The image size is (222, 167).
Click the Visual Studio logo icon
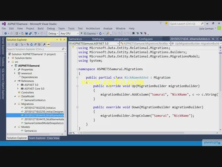(x=4, y=24)
